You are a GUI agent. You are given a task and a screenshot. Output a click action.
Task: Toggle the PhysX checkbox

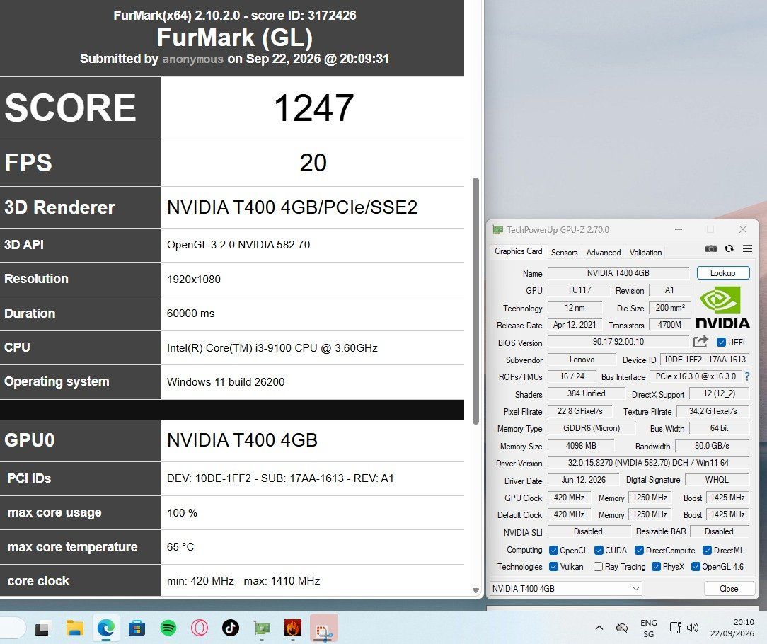click(657, 567)
